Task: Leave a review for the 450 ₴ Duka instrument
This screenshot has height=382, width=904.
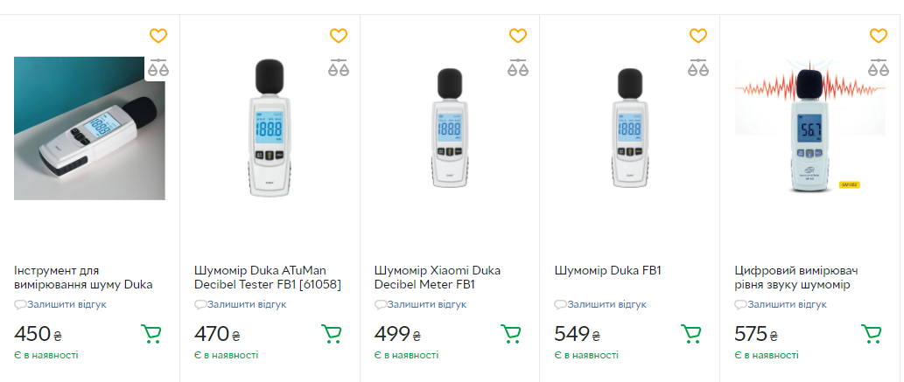Action: [67, 304]
